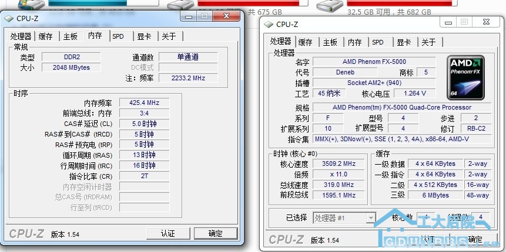Screen dimensions: 506x252
Task: Click the name field AMD Phenom FX-5000
Action: [x=374, y=62]
